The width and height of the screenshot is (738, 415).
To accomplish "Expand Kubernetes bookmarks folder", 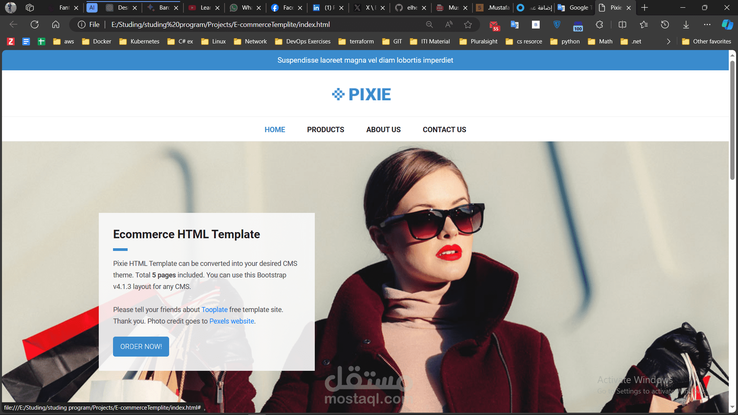I will [139, 41].
